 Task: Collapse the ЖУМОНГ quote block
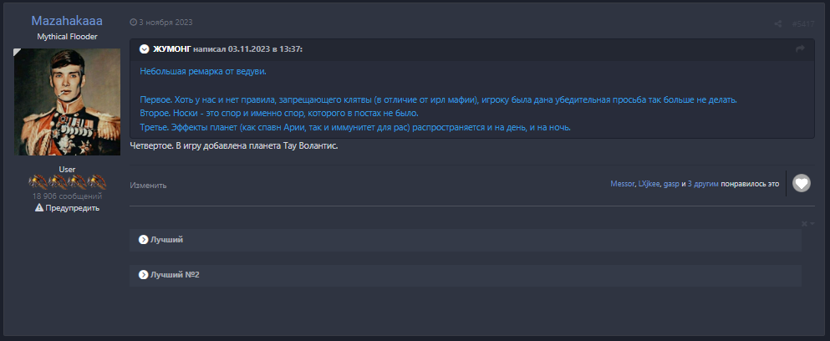145,50
